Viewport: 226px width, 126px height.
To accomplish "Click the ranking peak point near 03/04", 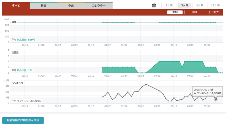I will 146,84.
